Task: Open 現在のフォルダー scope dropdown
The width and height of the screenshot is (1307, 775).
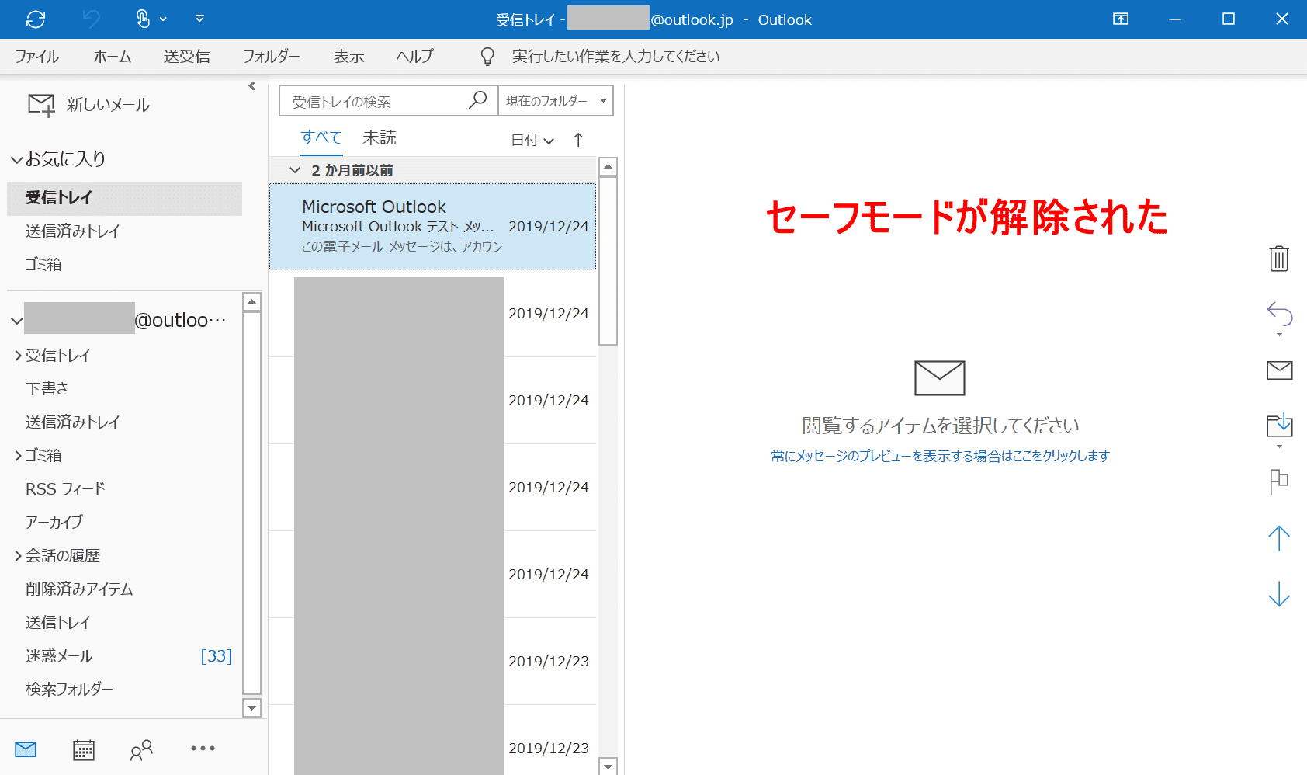Action: [x=556, y=101]
